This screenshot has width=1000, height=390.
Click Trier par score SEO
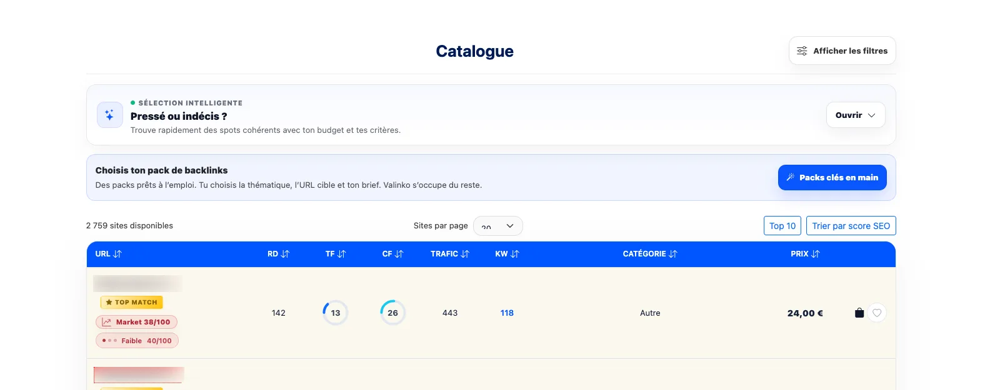[x=851, y=226]
